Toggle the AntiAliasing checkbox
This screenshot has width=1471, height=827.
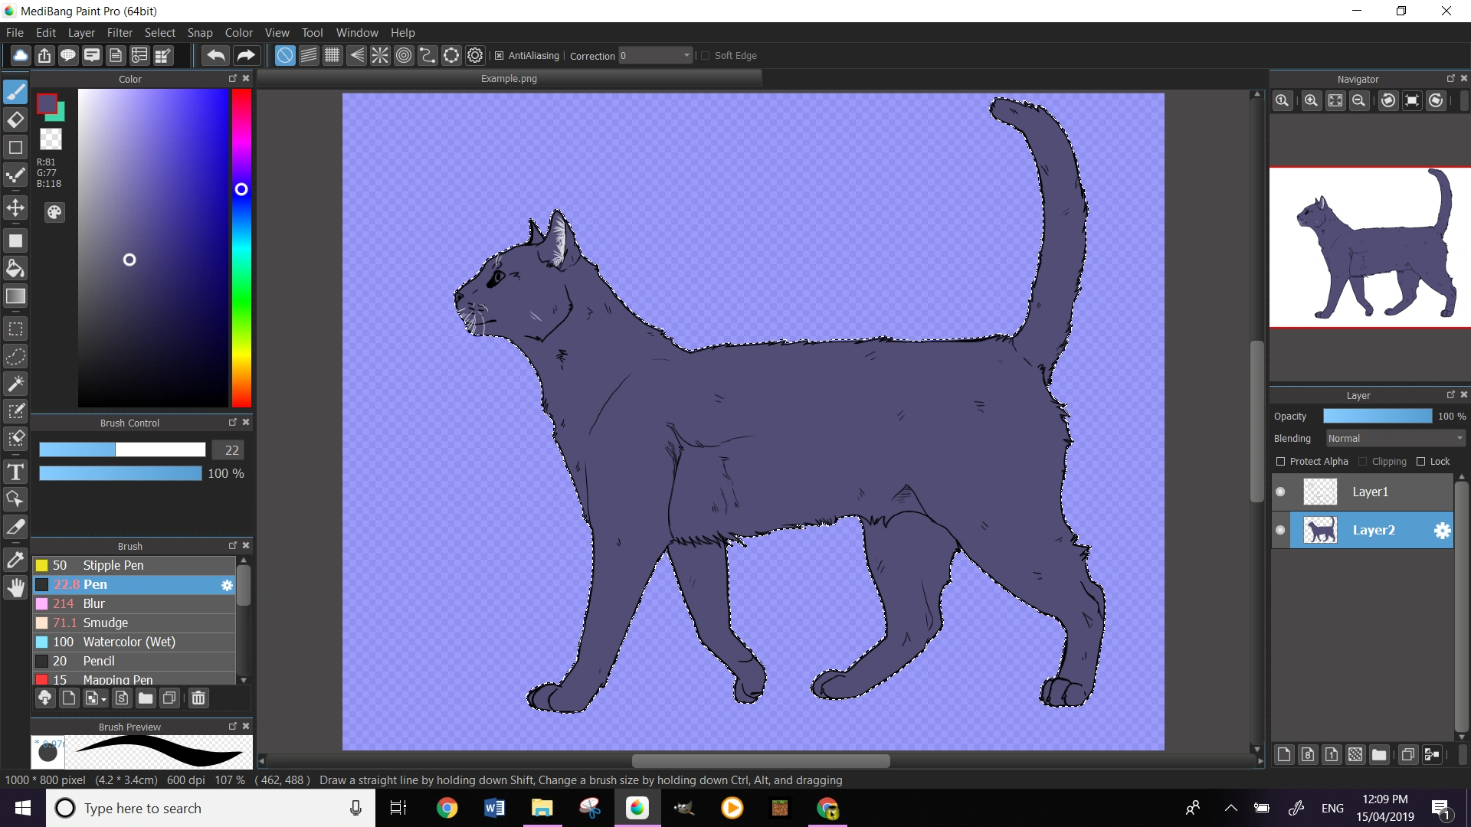tap(500, 56)
